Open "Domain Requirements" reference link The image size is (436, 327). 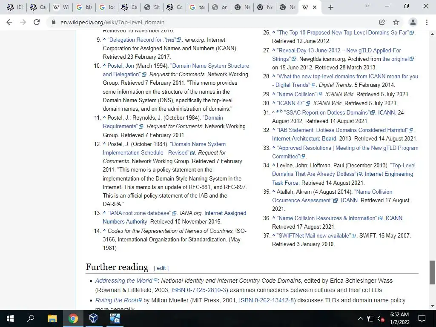coord(163,122)
